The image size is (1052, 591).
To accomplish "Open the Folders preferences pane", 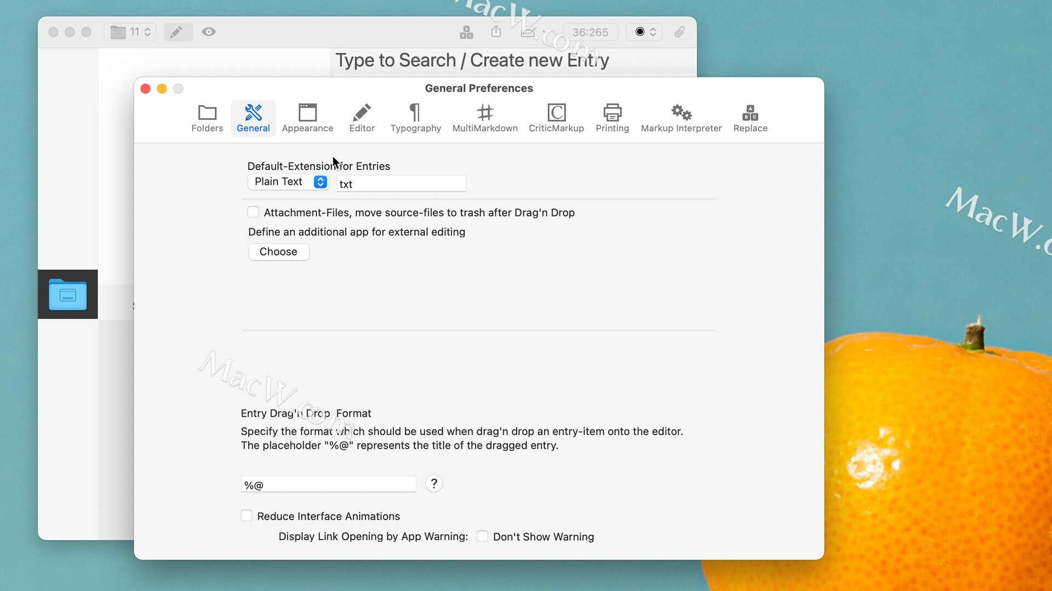I will tap(207, 118).
